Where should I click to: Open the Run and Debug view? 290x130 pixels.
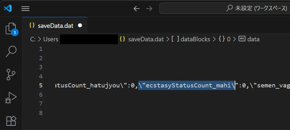[x=11, y=98]
